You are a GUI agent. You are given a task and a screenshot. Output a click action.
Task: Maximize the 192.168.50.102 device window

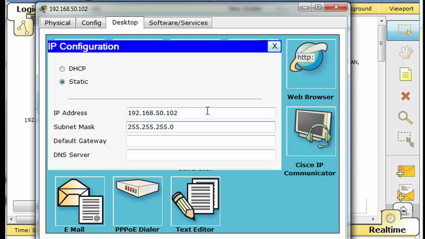point(318,7)
